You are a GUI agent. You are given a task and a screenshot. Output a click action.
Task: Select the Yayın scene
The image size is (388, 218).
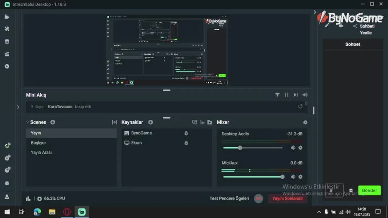[71, 133]
